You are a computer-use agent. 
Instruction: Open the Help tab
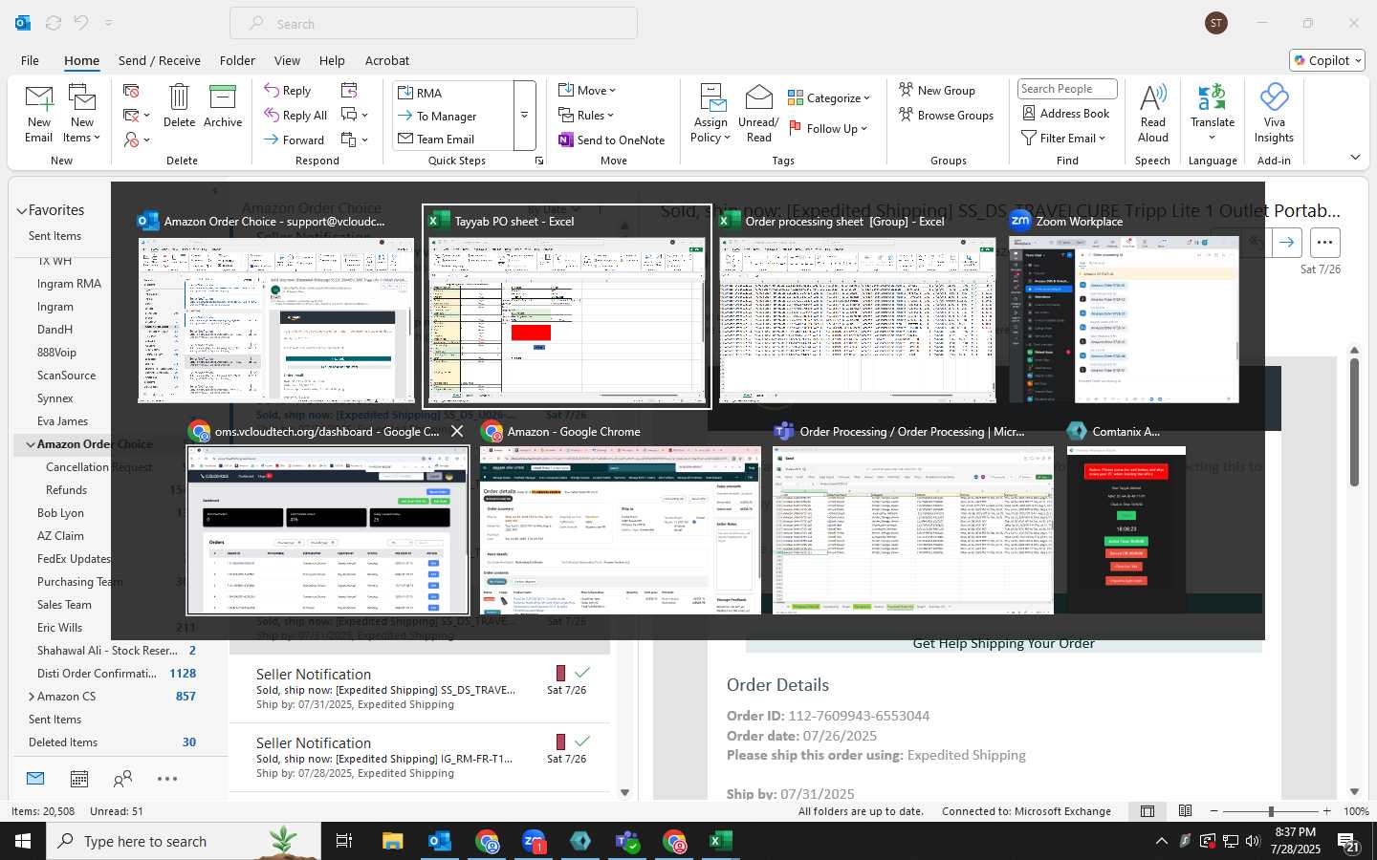click(x=332, y=60)
